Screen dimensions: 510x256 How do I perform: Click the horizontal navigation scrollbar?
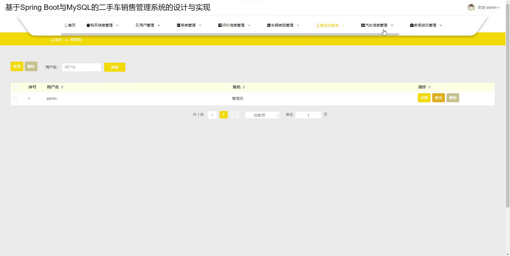click(230, 34)
